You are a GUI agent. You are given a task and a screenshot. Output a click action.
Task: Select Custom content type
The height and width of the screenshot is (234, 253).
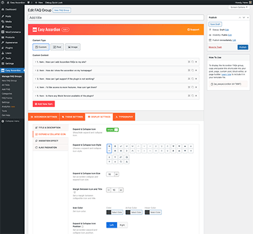41,47
